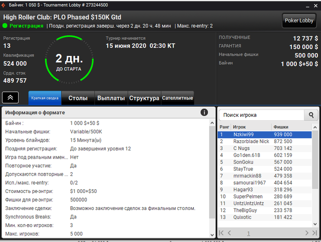
Task: Click the partypoker diamond logo icon
Action: click(x=4, y=5)
